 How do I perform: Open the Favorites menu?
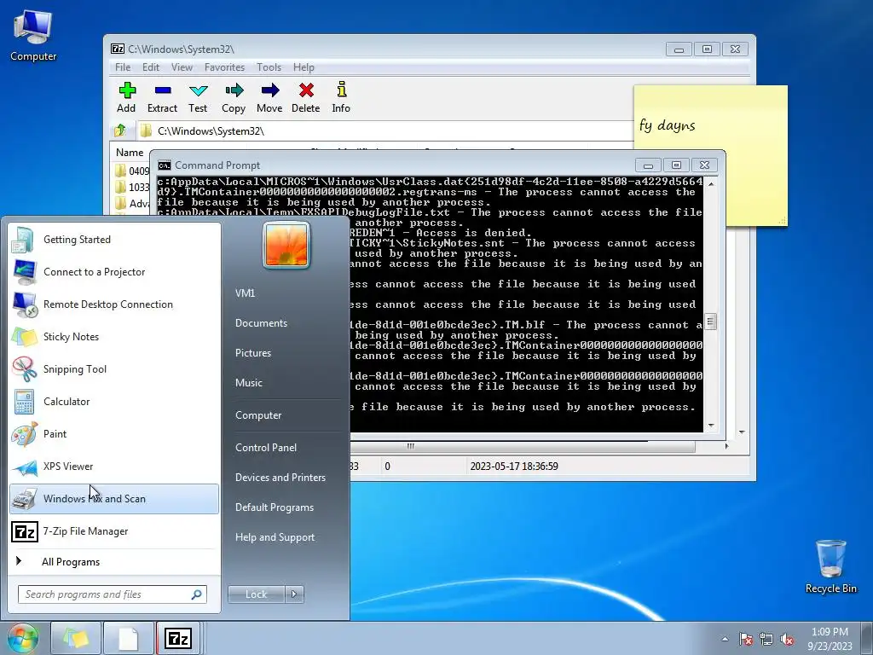point(224,67)
